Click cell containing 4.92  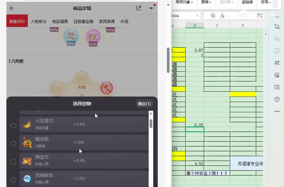[194, 163]
